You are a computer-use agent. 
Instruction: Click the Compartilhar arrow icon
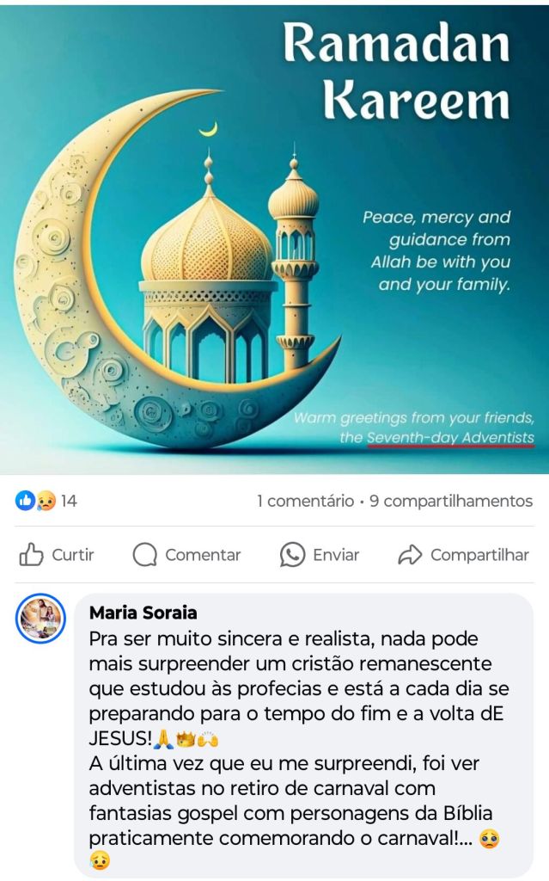(411, 555)
